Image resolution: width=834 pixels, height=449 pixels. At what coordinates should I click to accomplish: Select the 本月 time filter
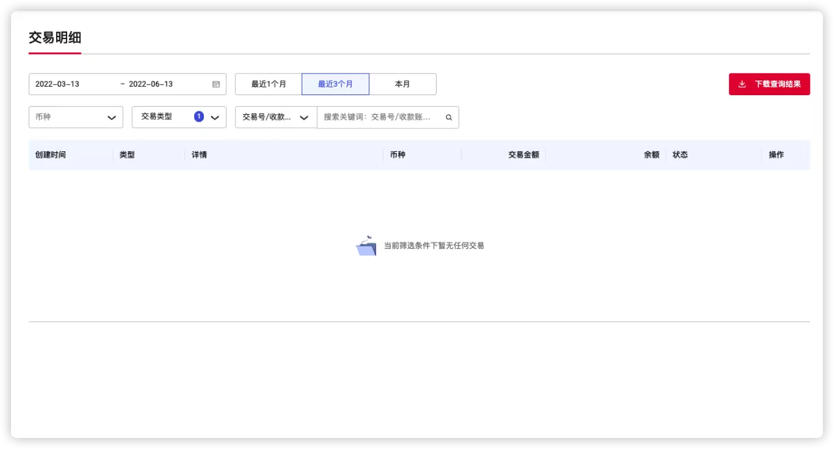coord(403,84)
